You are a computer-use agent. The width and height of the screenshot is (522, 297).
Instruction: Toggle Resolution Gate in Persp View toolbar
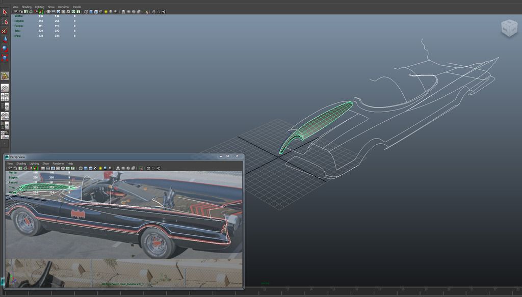point(53,168)
